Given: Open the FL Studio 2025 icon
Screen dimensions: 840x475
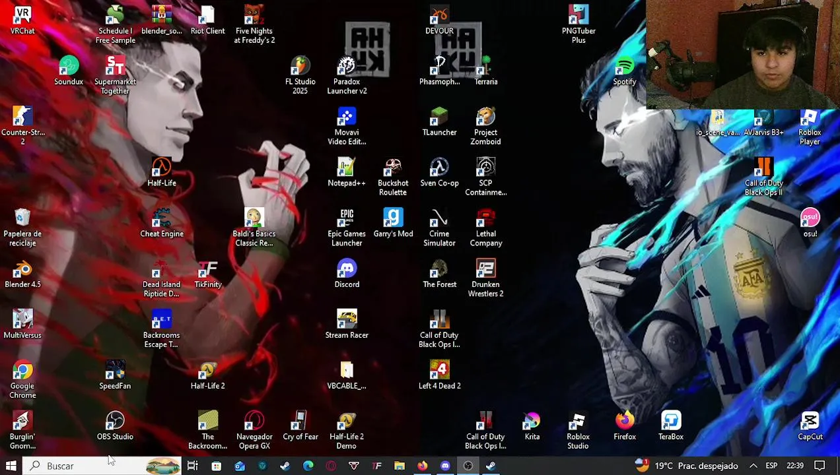Looking at the screenshot, I should tap(300, 76).
